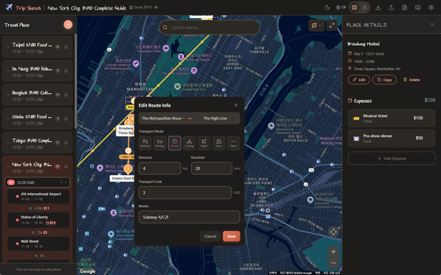Viewport: 441px width, 275px height.
Task: Expand the Taipei 2N3D Food plan
Action: click(x=7, y=47)
